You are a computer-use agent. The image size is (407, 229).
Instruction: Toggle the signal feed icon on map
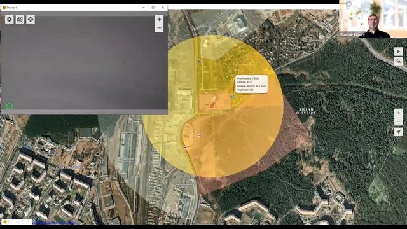tap(399, 61)
